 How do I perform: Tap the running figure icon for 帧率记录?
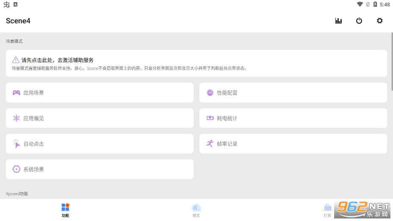point(210,144)
